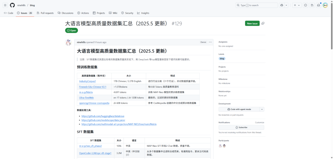This screenshot has width=333, height=159.
Task: Open the OpenCoder-LLM/opc-sft-stage1 link
Action: pos(95,153)
